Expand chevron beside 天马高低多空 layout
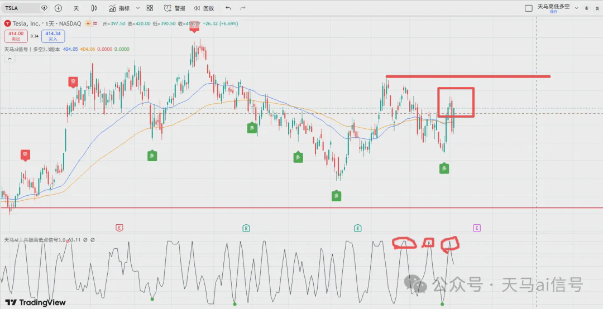Viewport: 603px width, 309px height. click(x=576, y=8)
